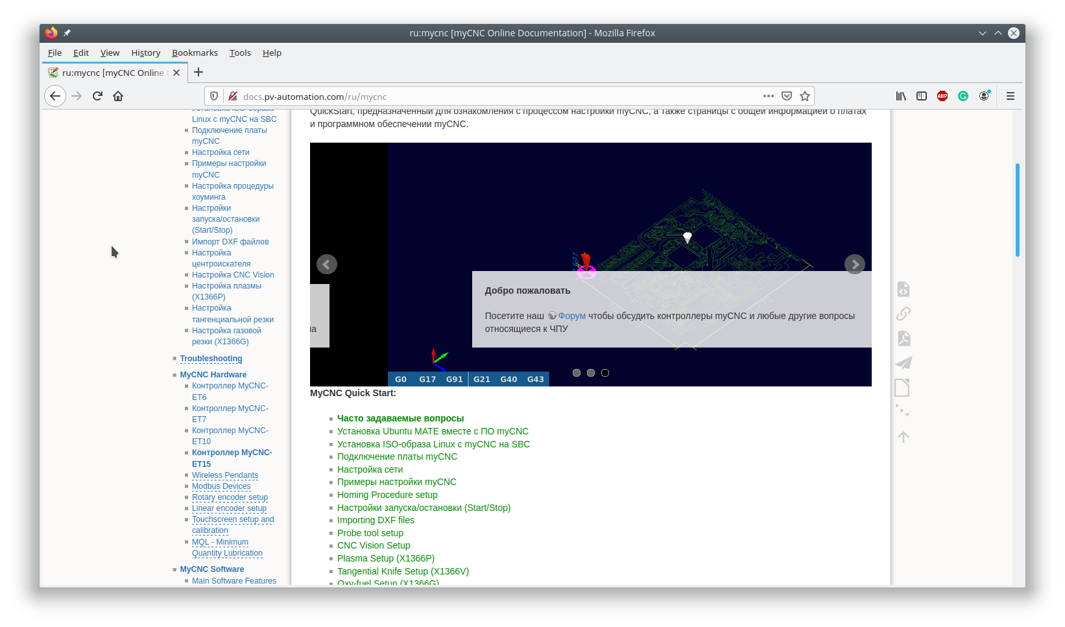Screen dimensions: 1065x627
Task: Open the View menu
Action: (110, 53)
